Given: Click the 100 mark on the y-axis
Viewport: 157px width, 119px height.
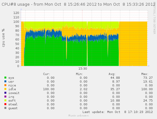Looking at the screenshot, I should point(16,22).
